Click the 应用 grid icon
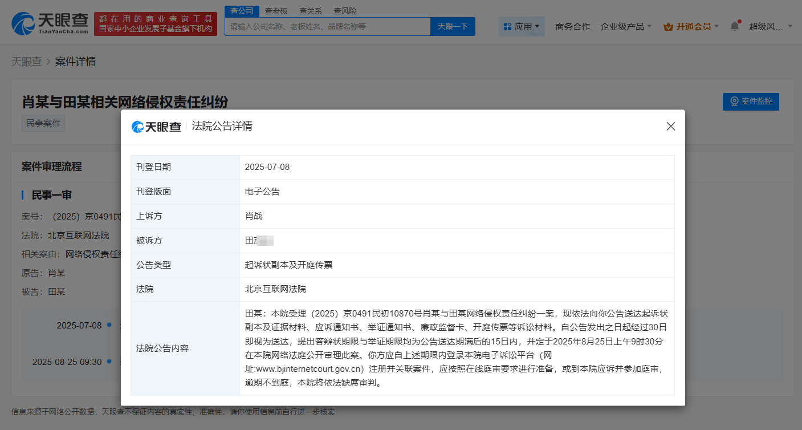This screenshot has width=802, height=430. click(507, 26)
